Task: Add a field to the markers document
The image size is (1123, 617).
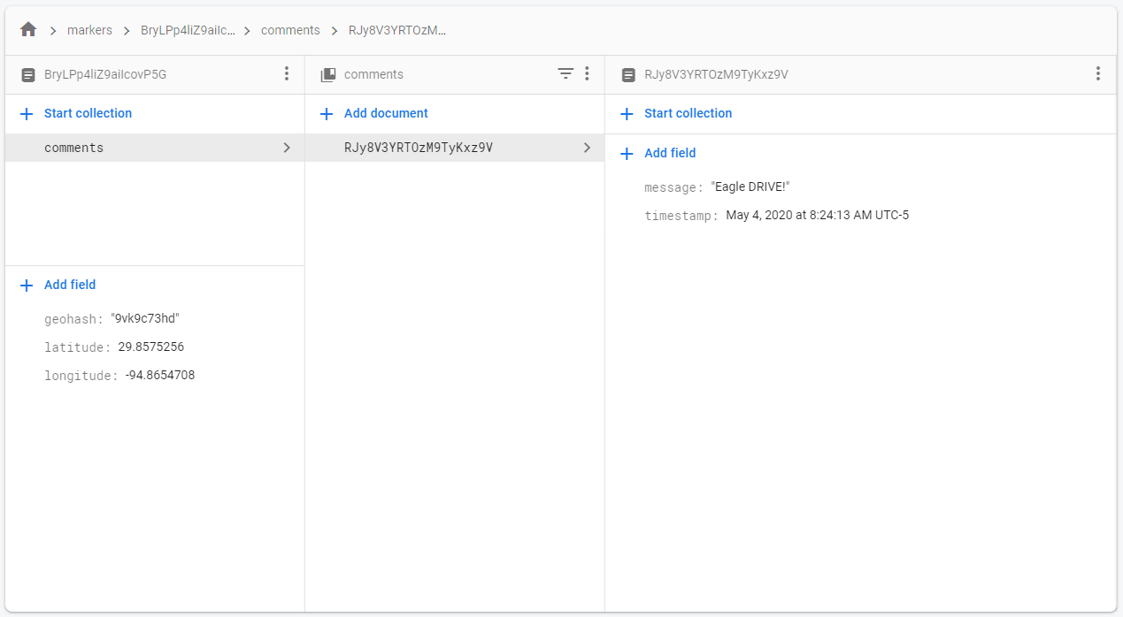Action: [70, 285]
